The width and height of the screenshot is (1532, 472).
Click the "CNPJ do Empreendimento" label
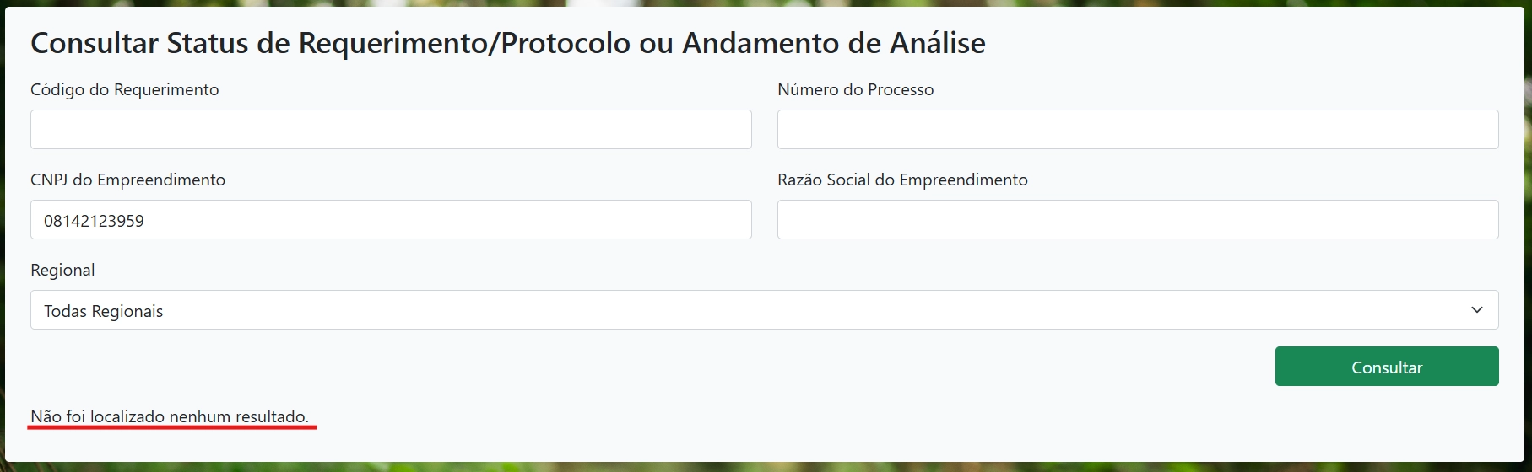coord(128,180)
